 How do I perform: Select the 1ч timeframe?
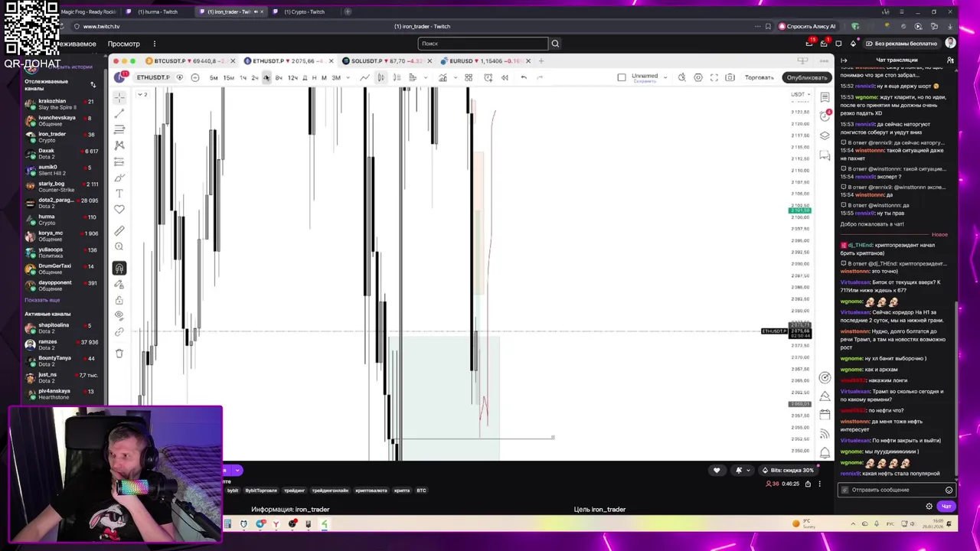coord(243,77)
